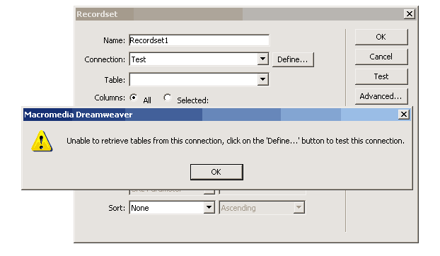Confirm Recordset with the side OK button
The height and width of the screenshot is (256, 440).
point(381,37)
